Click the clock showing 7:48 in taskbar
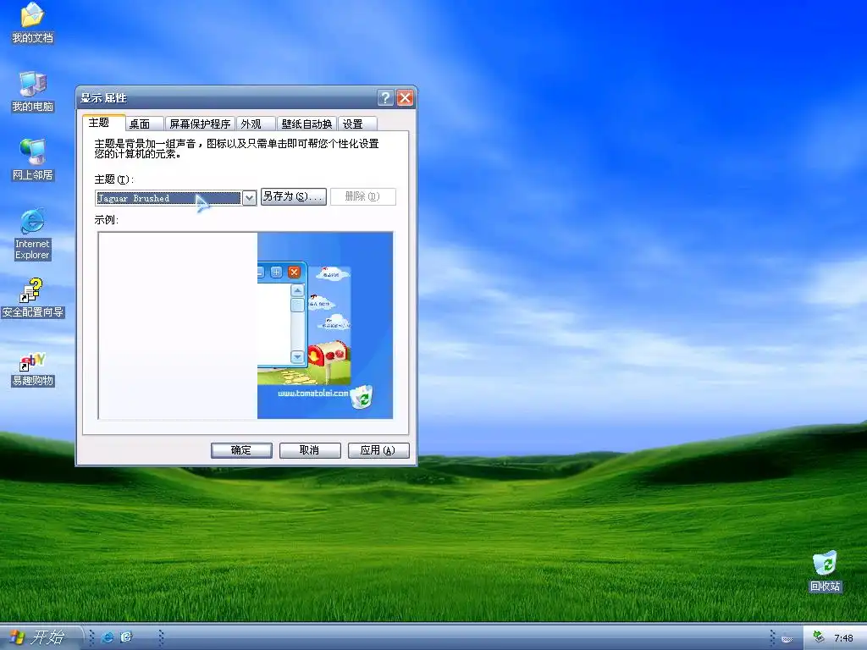 843,638
